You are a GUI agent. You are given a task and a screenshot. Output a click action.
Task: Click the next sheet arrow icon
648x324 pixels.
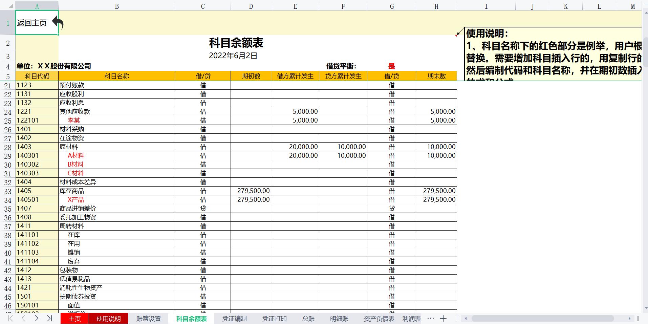[x=36, y=318]
